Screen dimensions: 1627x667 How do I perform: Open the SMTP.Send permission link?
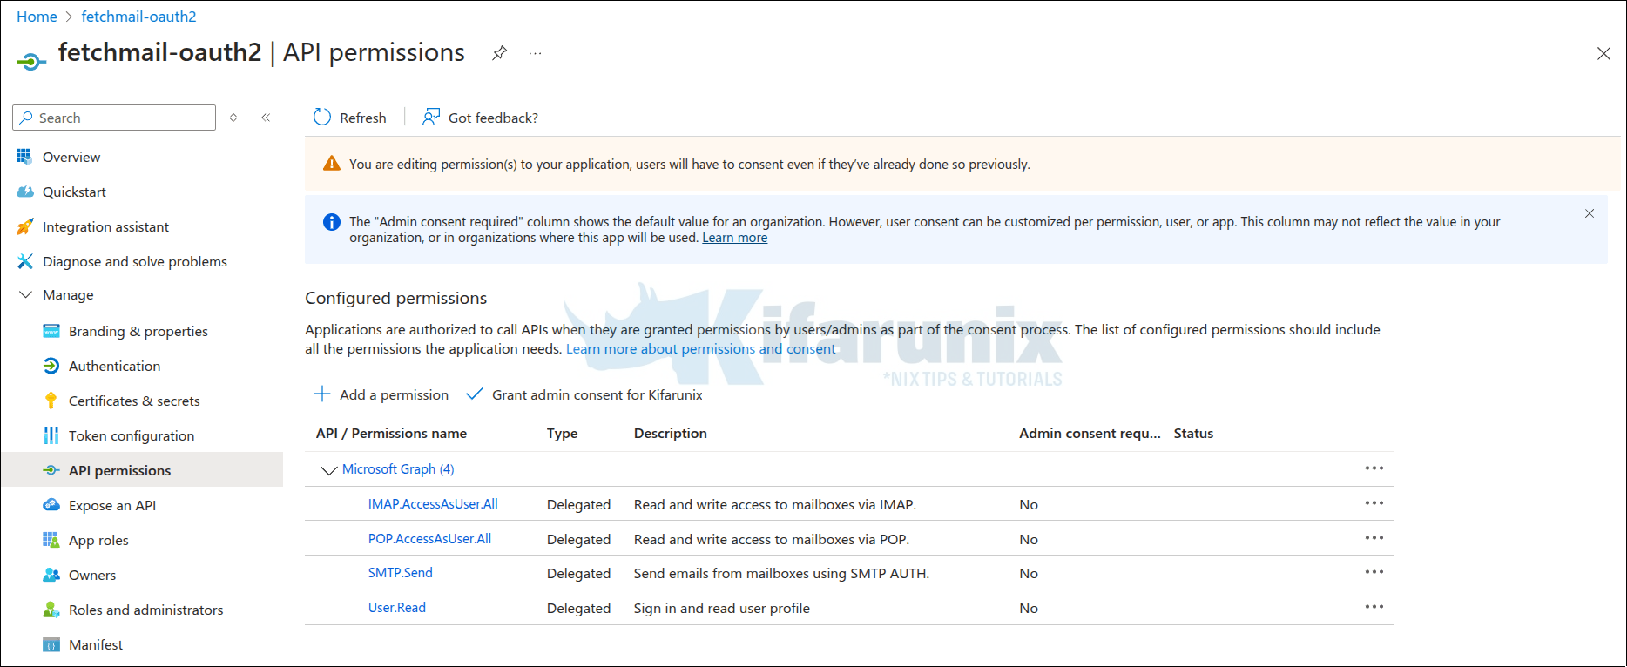400,573
